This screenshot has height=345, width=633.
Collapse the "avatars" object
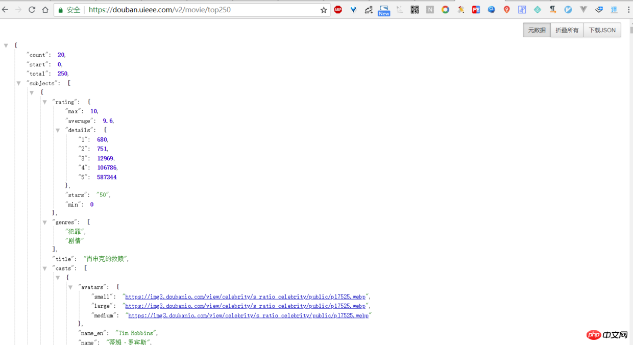coord(70,287)
